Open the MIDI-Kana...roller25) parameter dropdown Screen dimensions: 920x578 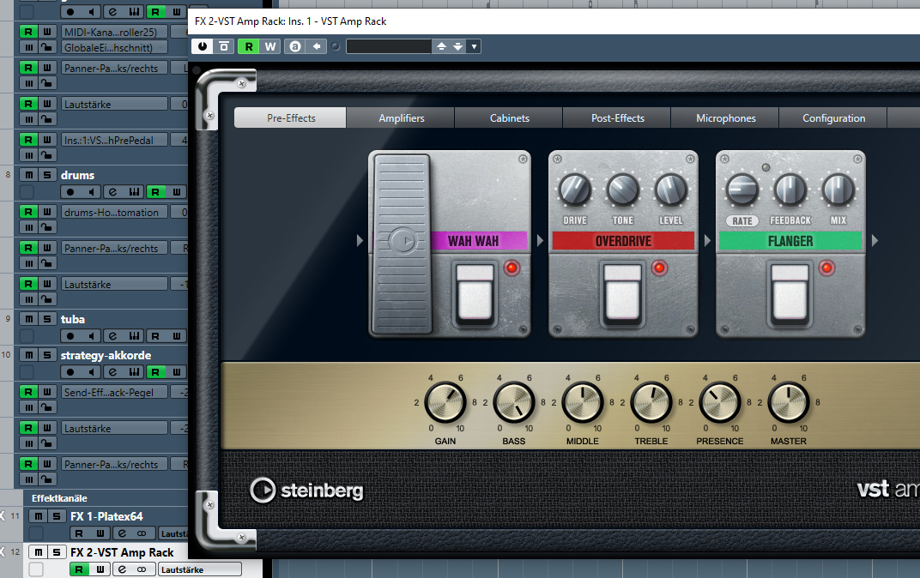coord(116,32)
